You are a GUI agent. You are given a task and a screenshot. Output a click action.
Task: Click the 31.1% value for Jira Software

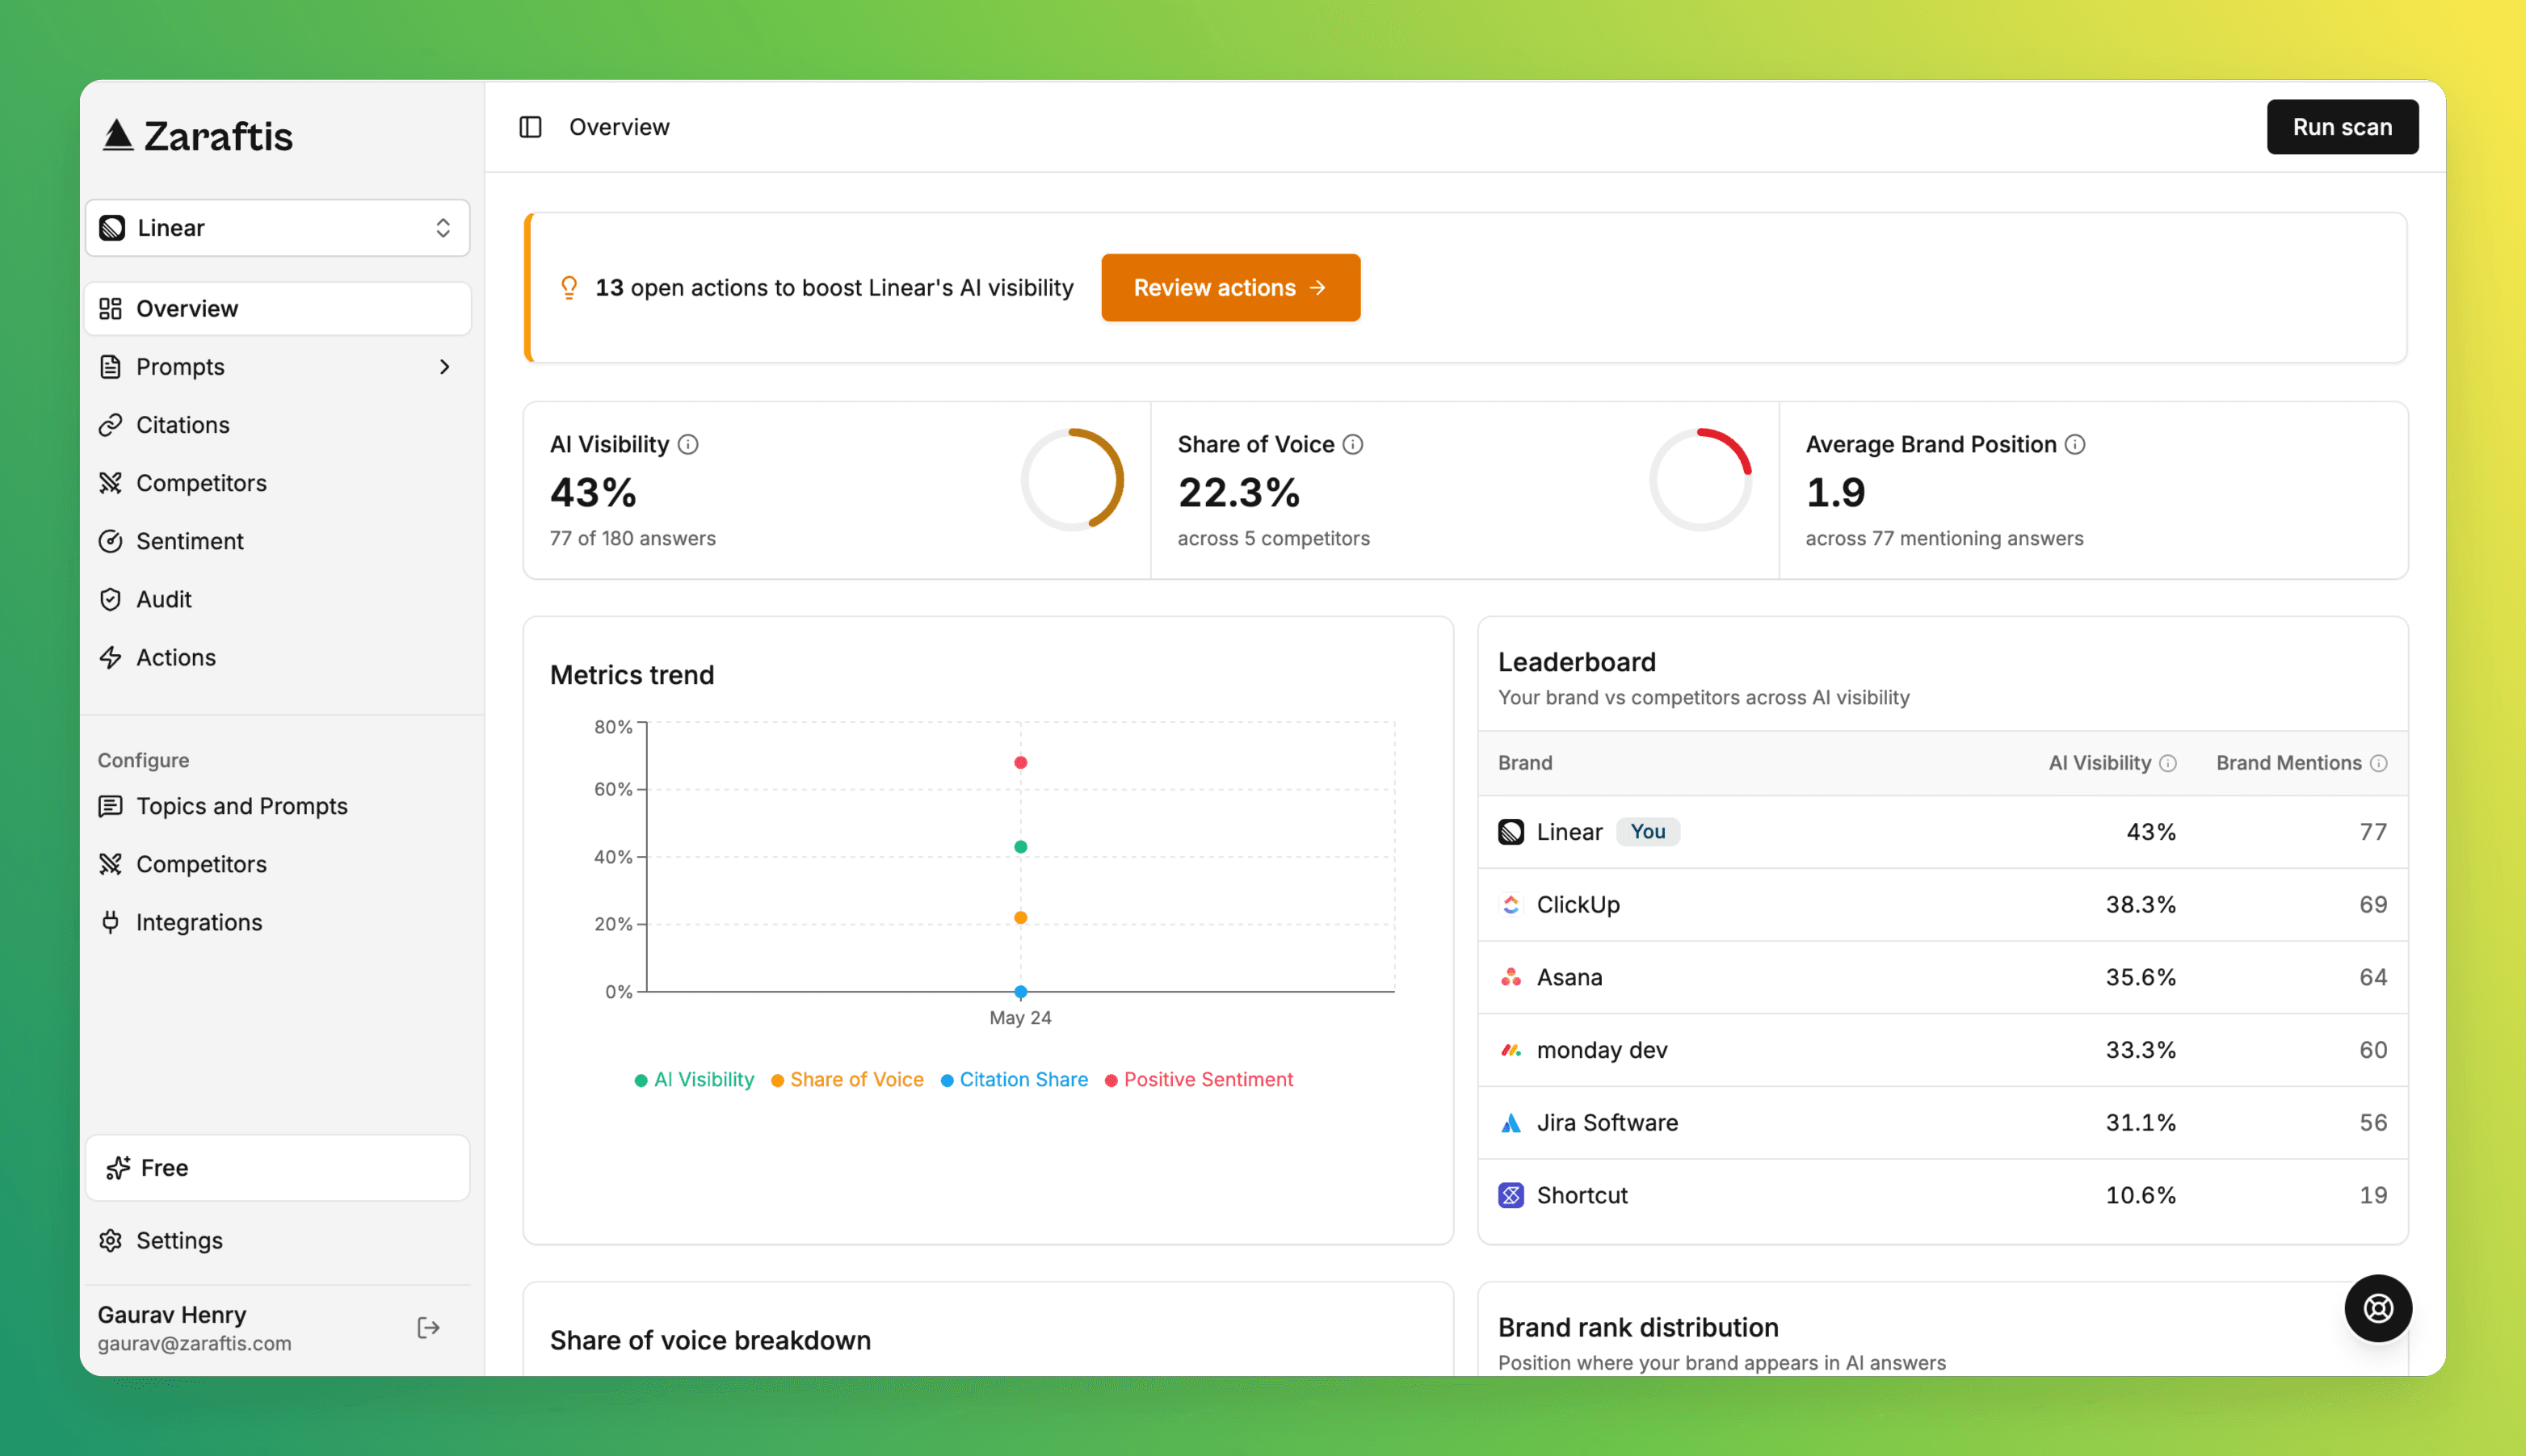[x=2140, y=1123]
